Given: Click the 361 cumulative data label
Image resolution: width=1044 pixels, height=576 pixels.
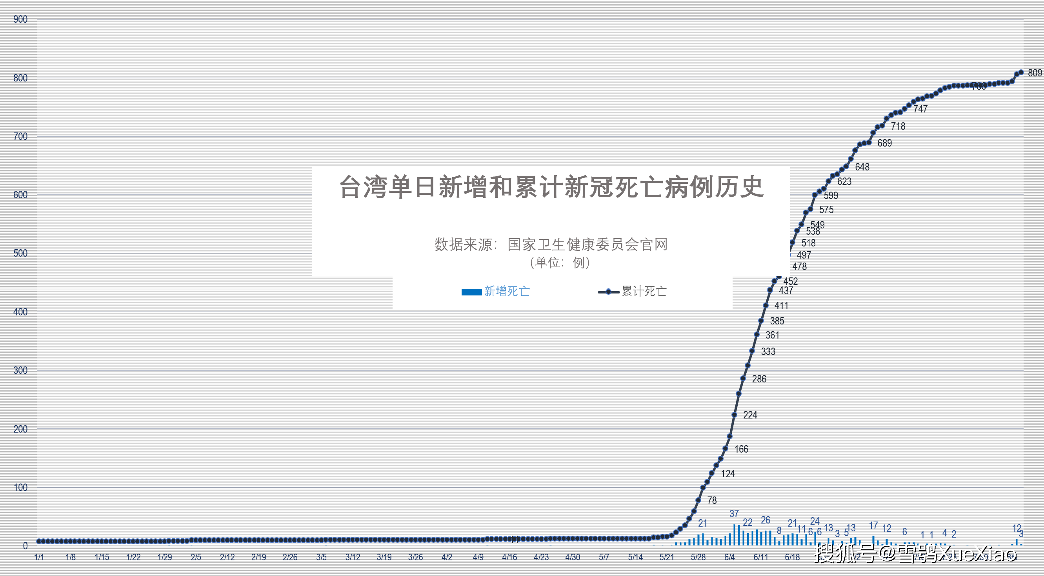Looking at the screenshot, I should click(773, 335).
